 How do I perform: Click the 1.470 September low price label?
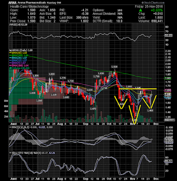click(x=93, y=109)
